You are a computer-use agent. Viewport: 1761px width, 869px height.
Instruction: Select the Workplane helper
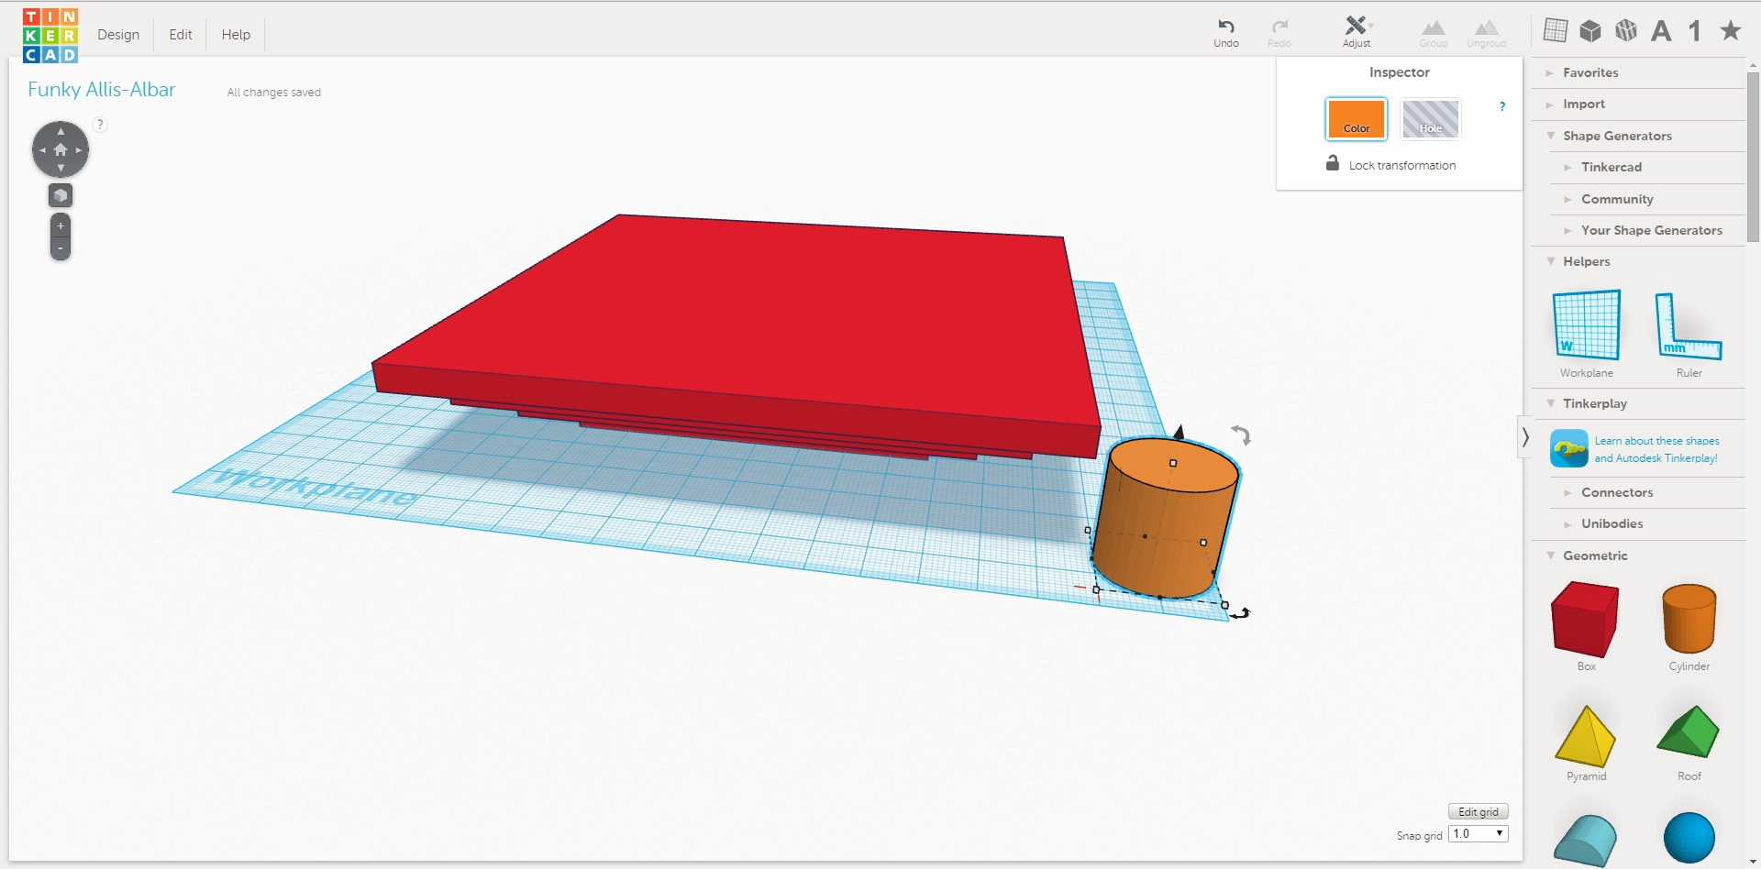pos(1587,334)
